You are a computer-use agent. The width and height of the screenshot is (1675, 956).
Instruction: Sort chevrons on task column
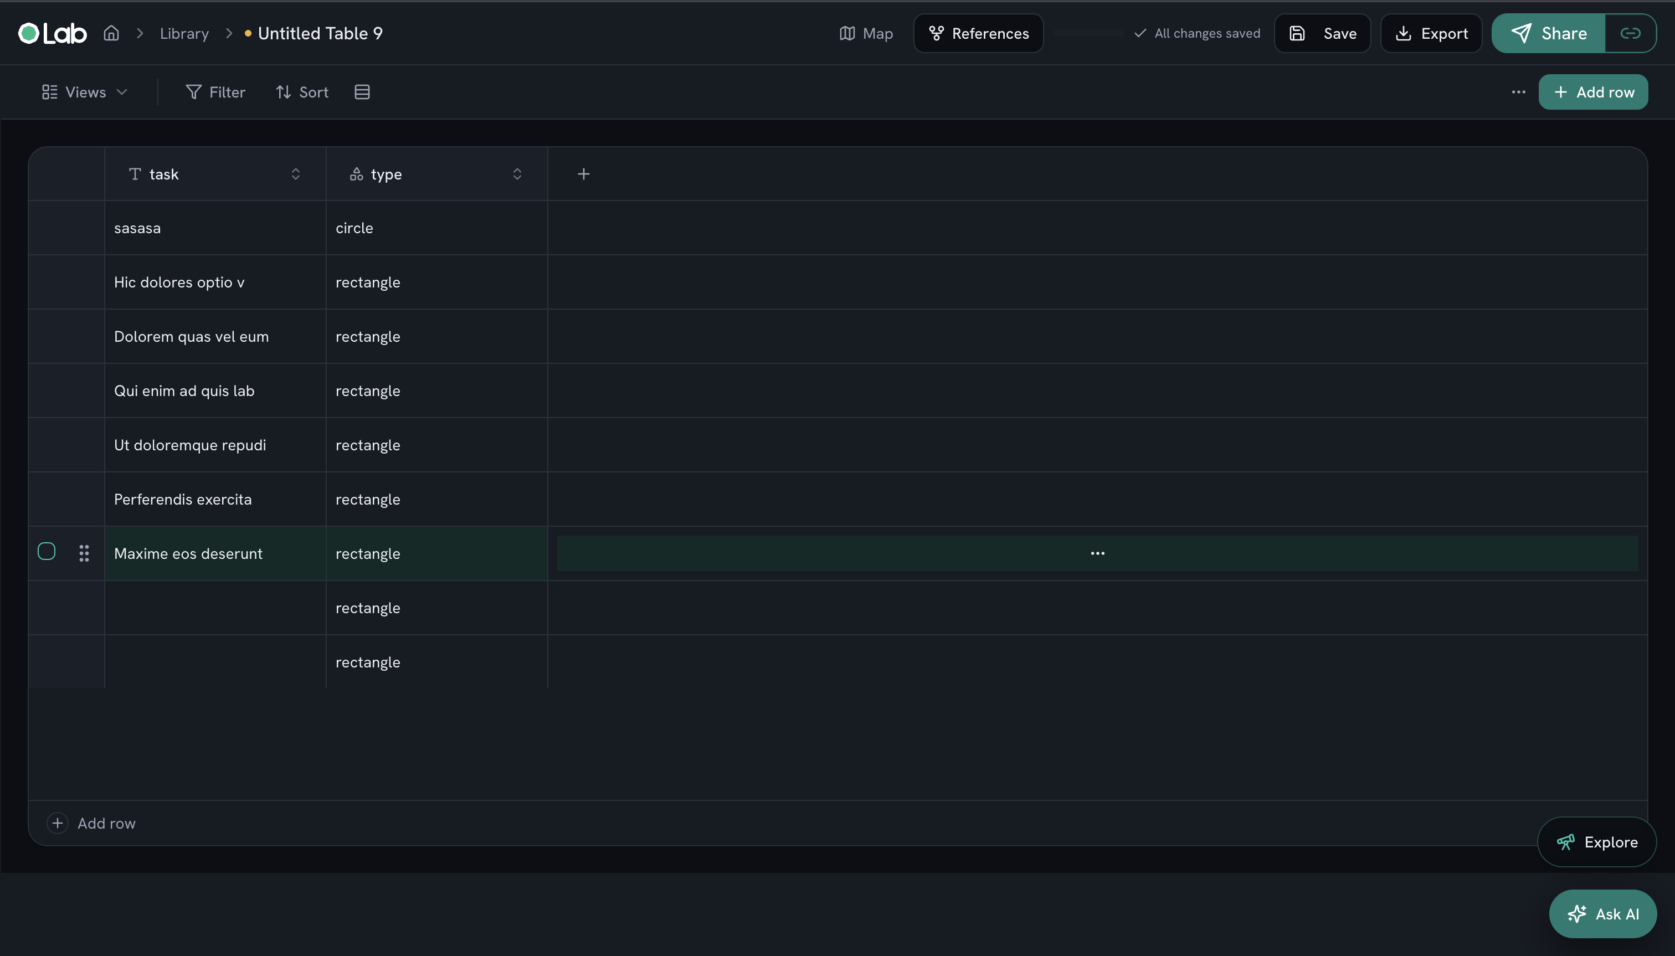tap(295, 174)
